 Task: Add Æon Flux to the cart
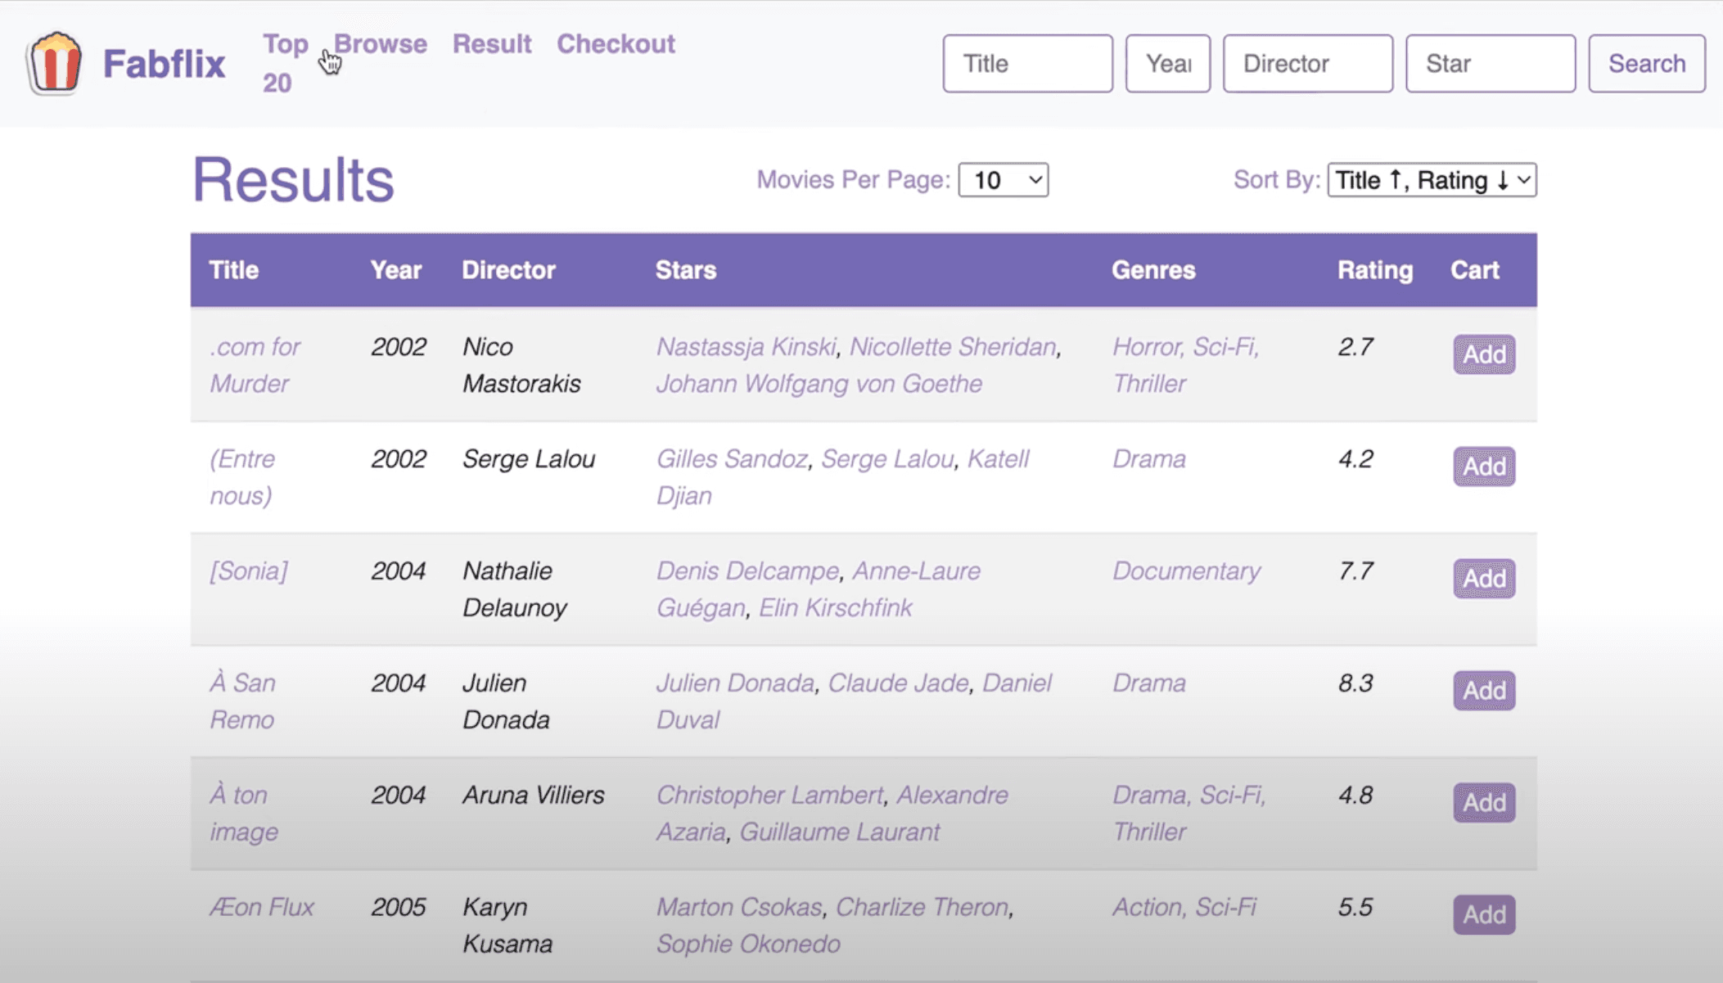coord(1484,914)
